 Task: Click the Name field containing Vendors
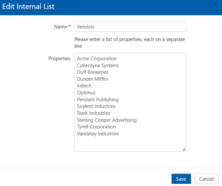pos(130,26)
